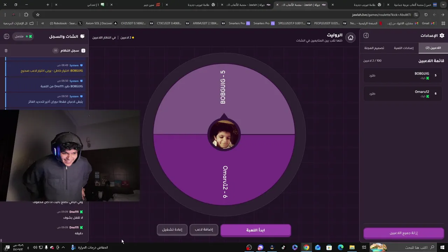Click the microphone icon in system tray
Viewport: 448px width, 252px height.
46,247
